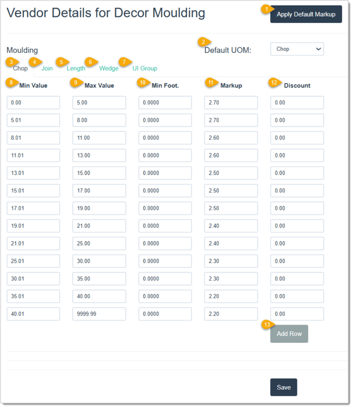This screenshot has width=351, height=406.
Task: Select the first Min Value field showing 0.00
Action: click(33, 102)
